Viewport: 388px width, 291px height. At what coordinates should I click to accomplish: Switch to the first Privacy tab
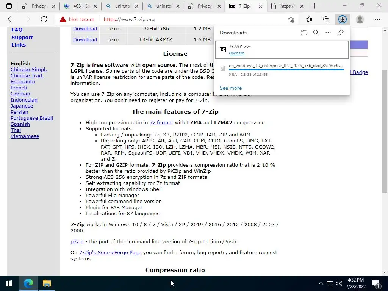click(x=39, y=6)
